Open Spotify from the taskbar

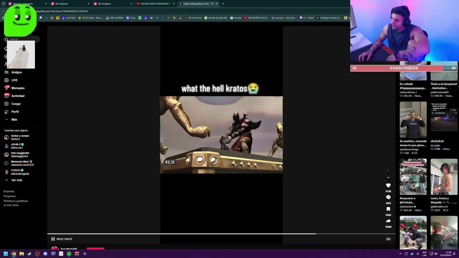click(x=69, y=254)
